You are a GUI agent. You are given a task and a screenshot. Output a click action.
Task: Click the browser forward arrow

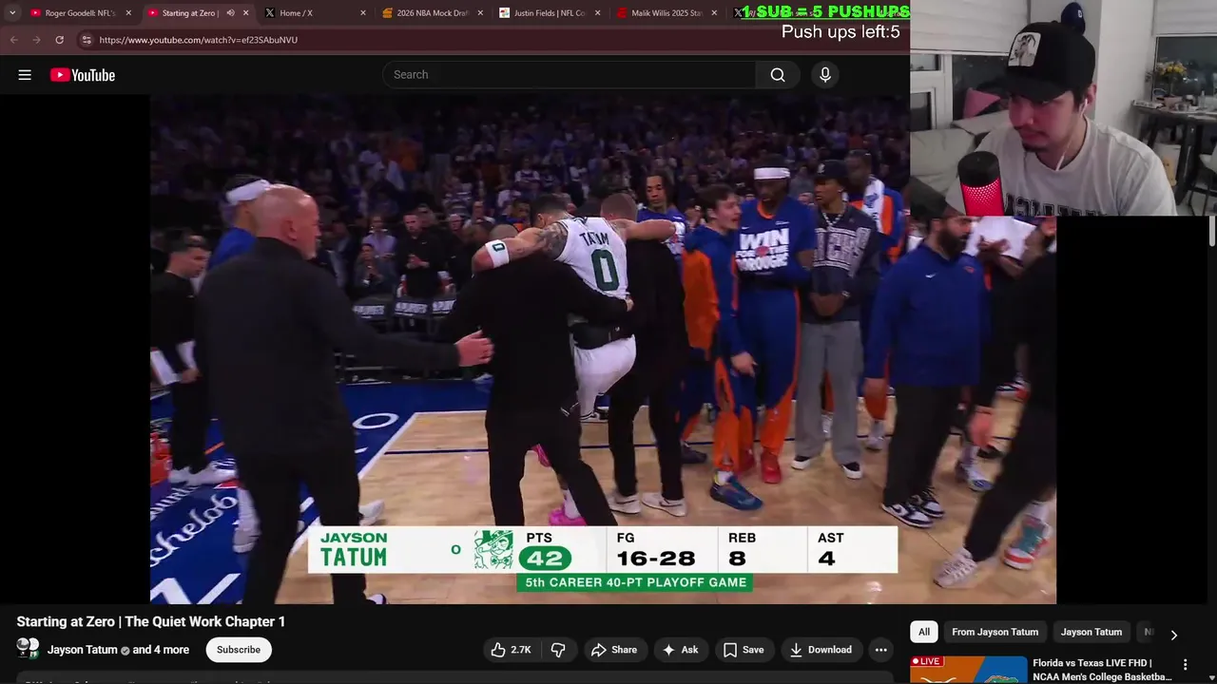[x=36, y=40]
